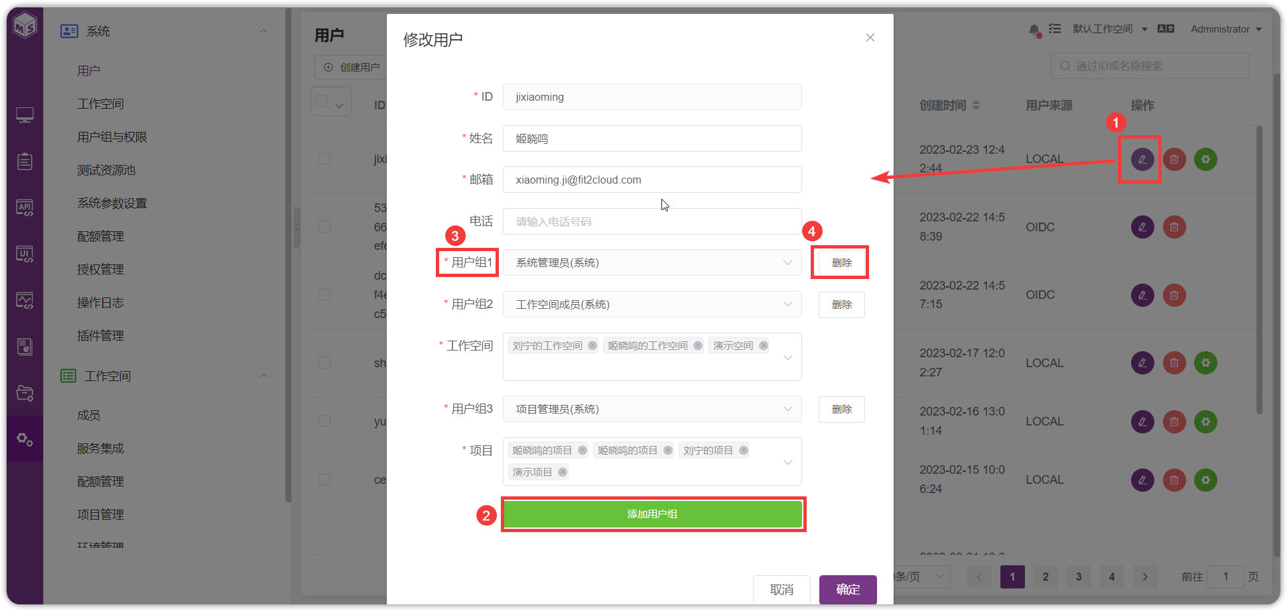Click the 电话 phone number input field

pyautogui.click(x=652, y=221)
